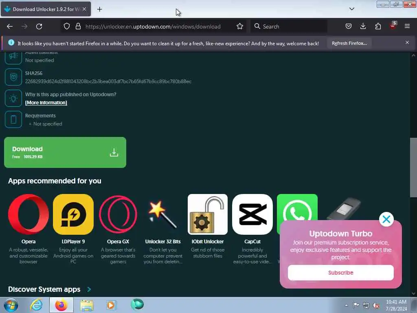Reload the page with the refresh icon
The image size is (417, 313).
[x=39, y=26]
